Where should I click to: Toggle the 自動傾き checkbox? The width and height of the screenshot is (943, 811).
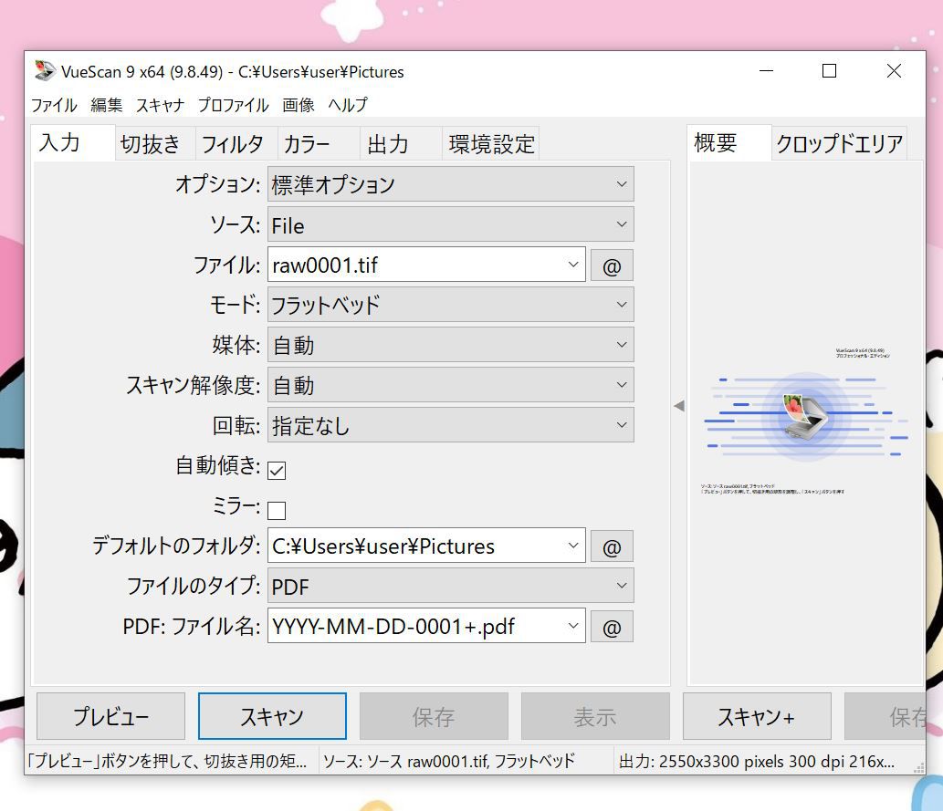pos(277,471)
